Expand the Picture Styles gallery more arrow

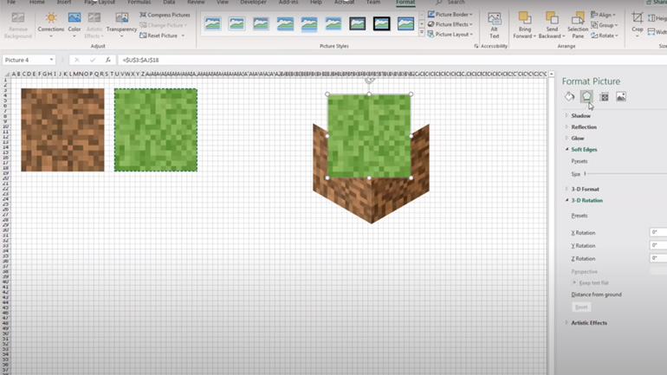point(422,33)
